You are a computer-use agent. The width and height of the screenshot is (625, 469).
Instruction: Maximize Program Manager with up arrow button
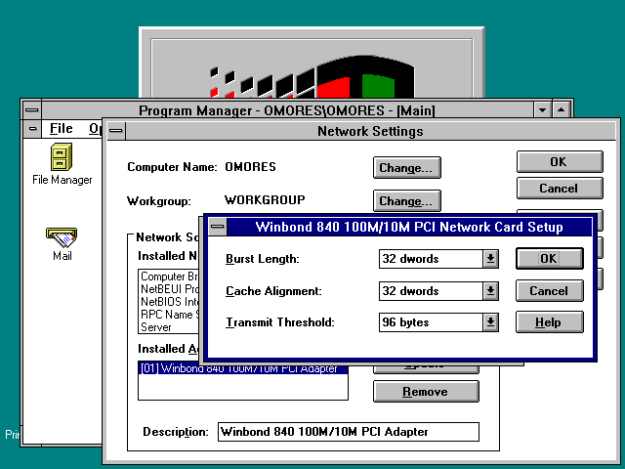point(562,110)
